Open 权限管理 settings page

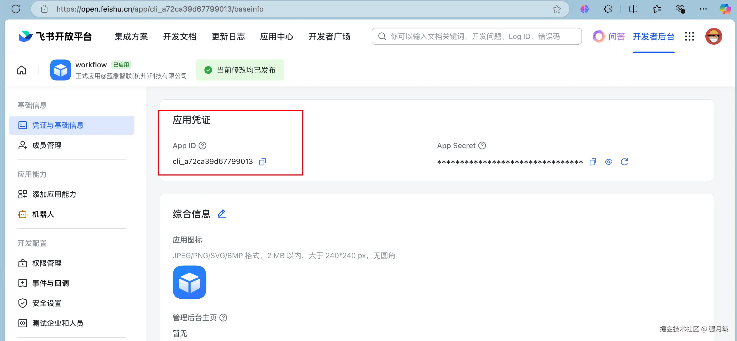tap(47, 263)
